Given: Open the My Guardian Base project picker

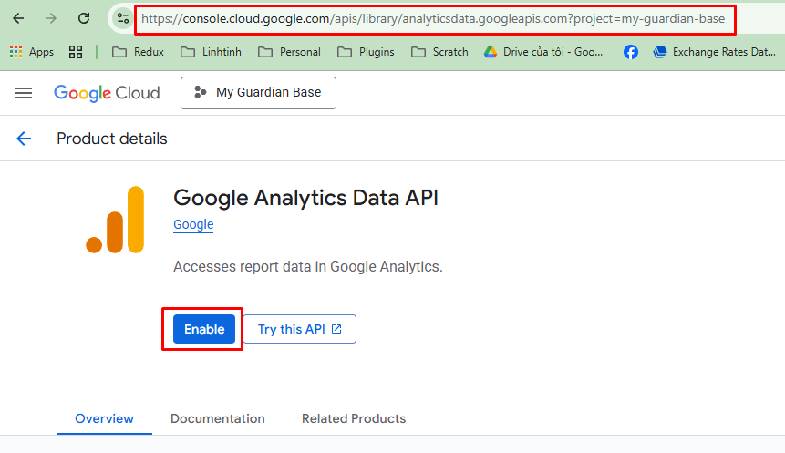Looking at the screenshot, I should click(x=258, y=93).
